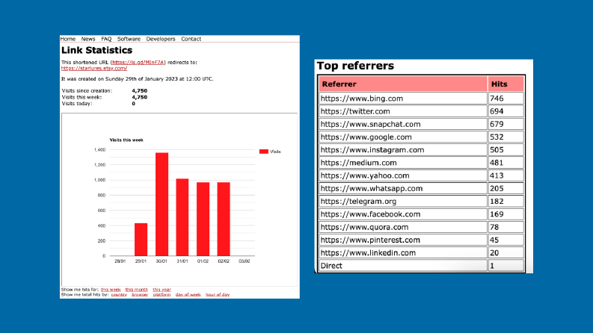The width and height of the screenshot is (593, 333).
Task: Show hits for this year
Action: [x=162, y=290]
